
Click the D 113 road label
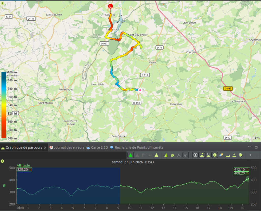click(137, 103)
